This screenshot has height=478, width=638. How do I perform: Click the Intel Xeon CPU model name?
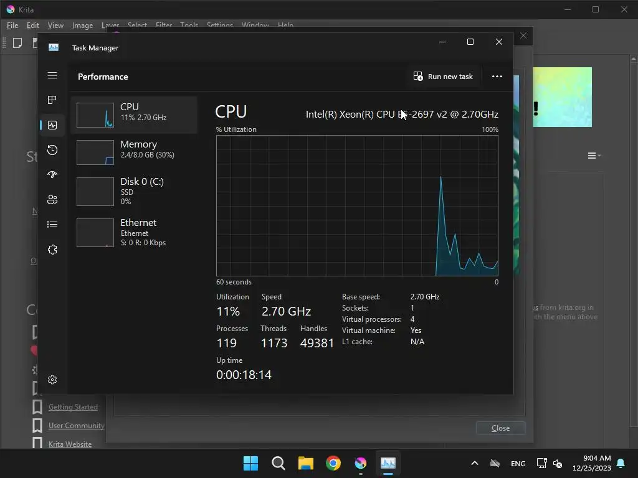[x=402, y=115]
